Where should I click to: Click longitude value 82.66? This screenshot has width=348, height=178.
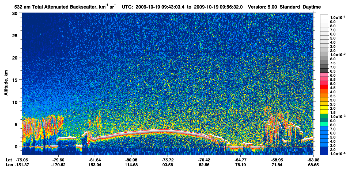(204, 165)
